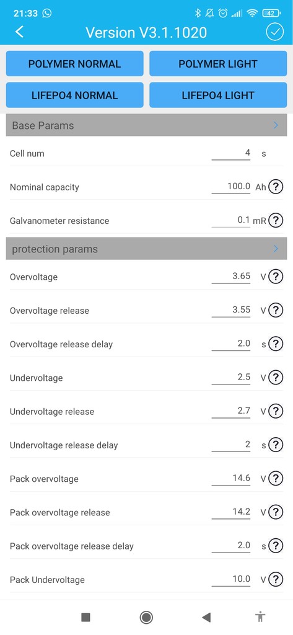Tap the back arrow in header
This screenshot has height=635, width=293.
(x=19, y=32)
